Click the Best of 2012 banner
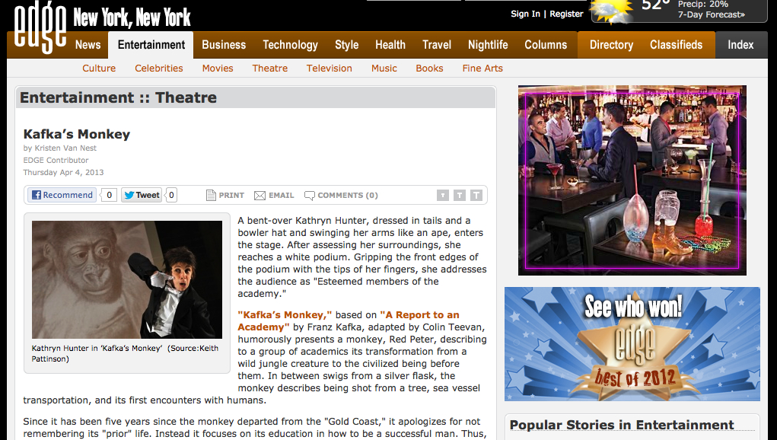Viewport: 777px width, 440px height. coord(632,344)
